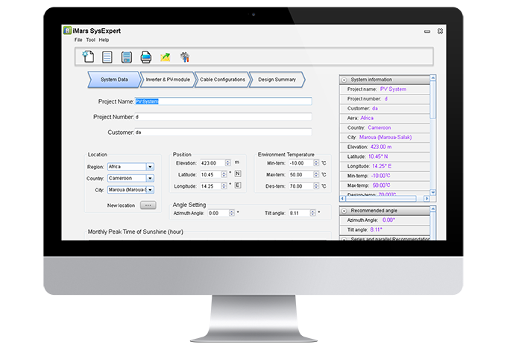The height and width of the screenshot is (350, 507).
Task: Click the Azimuth Angle spinner arrows
Action: [x=232, y=213]
